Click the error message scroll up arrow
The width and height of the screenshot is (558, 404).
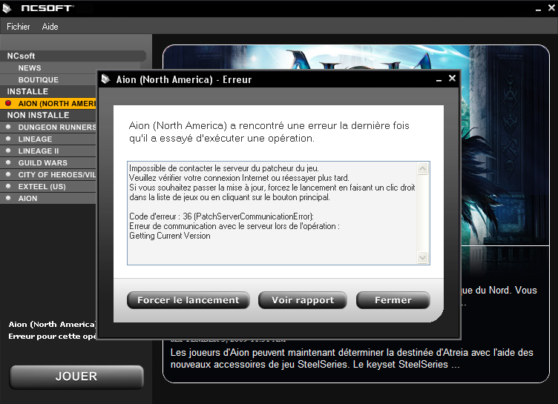tap(422, 168)
